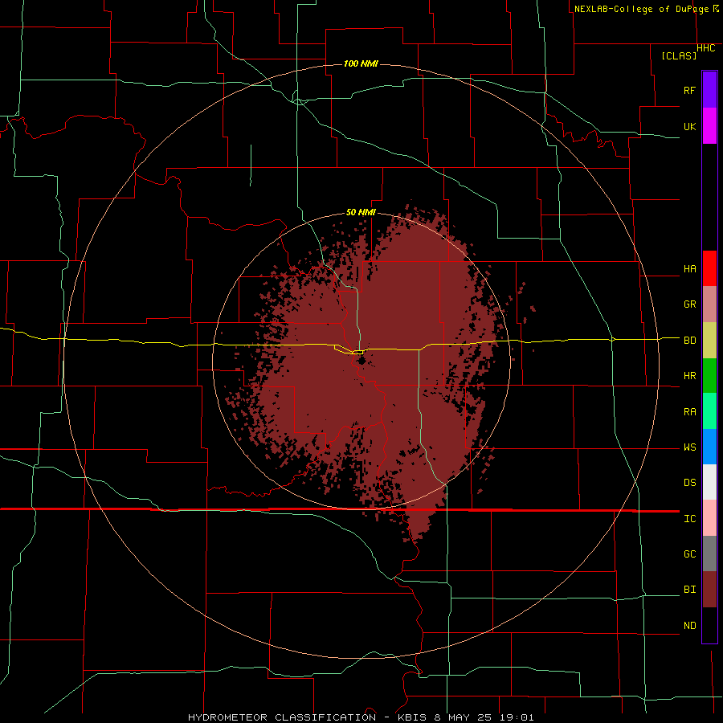Click the RF purple color swatch

pyautogui.click(x=709, y=90)
